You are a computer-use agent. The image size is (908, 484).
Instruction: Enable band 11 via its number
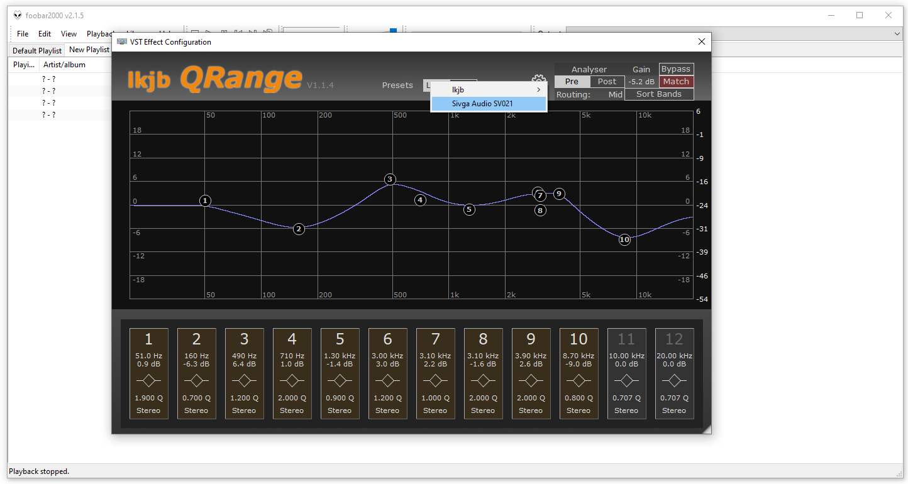pyautogui.click(x=626, y=339)
